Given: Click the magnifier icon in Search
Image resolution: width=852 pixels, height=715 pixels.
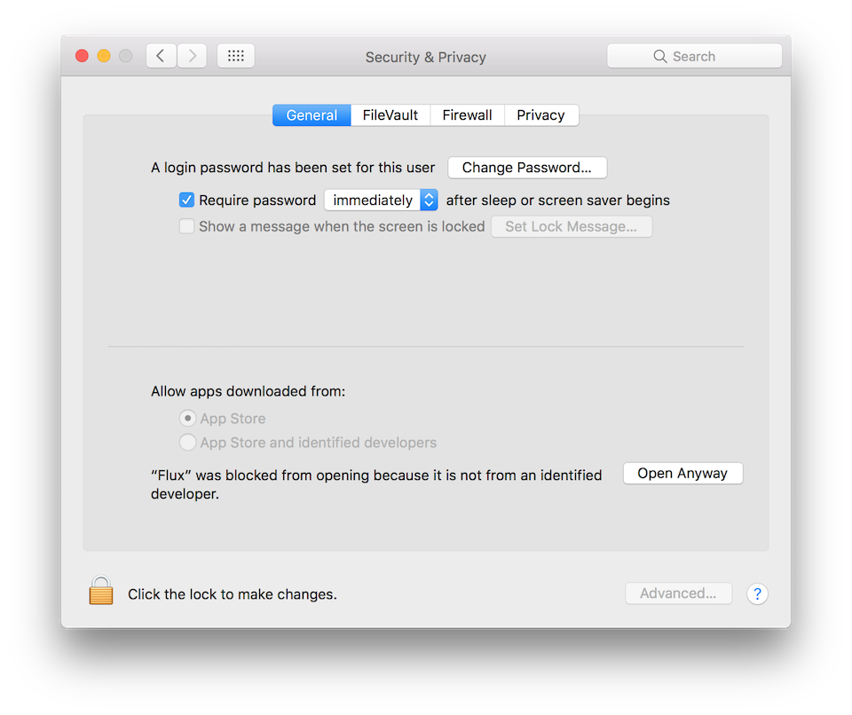Looking at the screenshot, I should 659,57.
